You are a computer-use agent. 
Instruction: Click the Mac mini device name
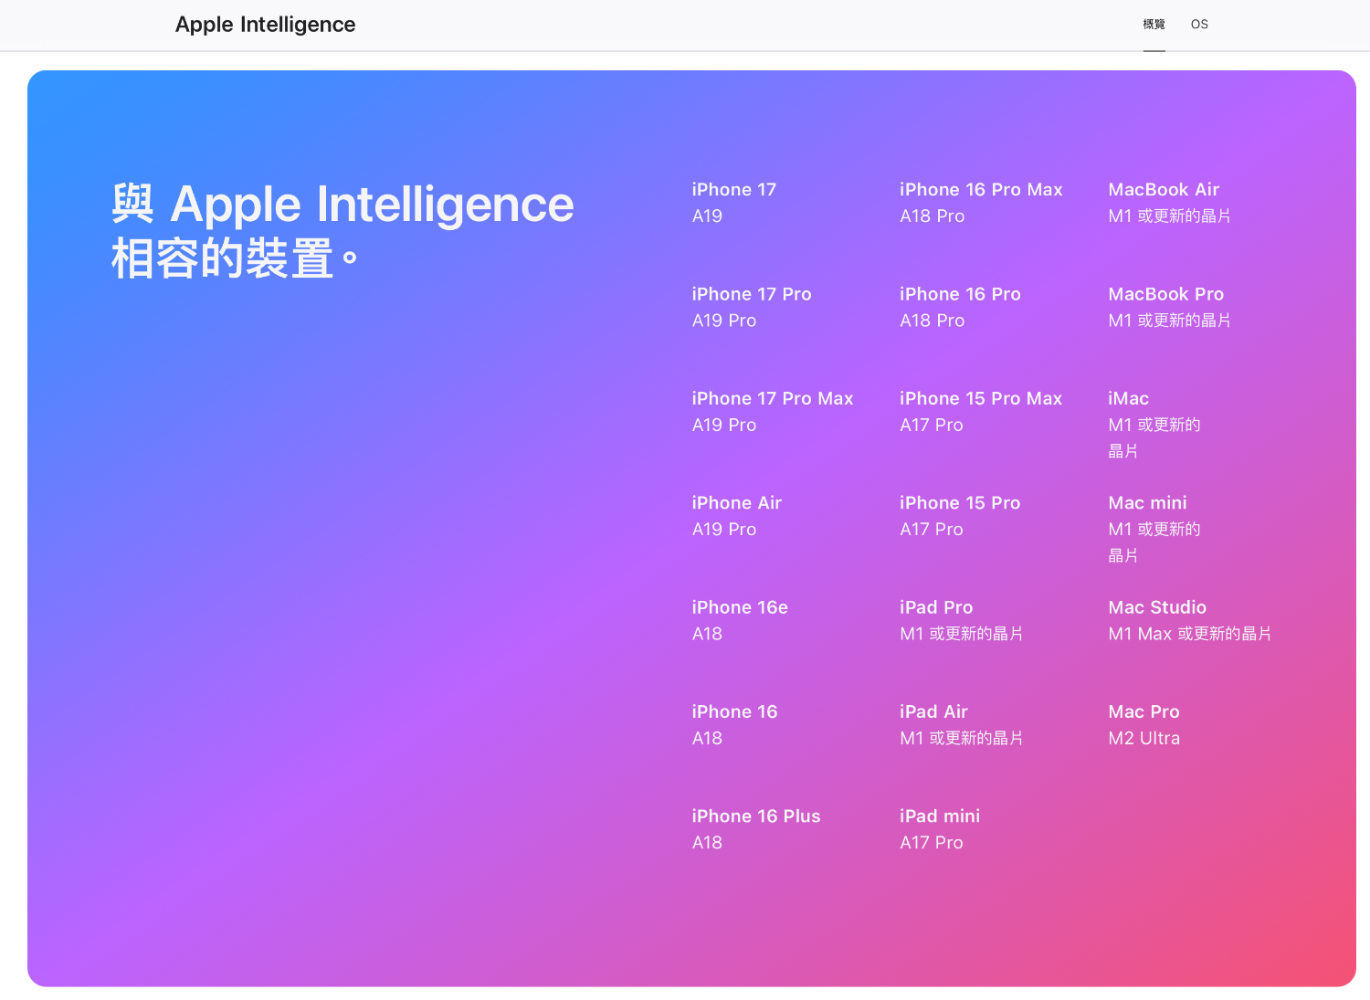pos(1147,503)
